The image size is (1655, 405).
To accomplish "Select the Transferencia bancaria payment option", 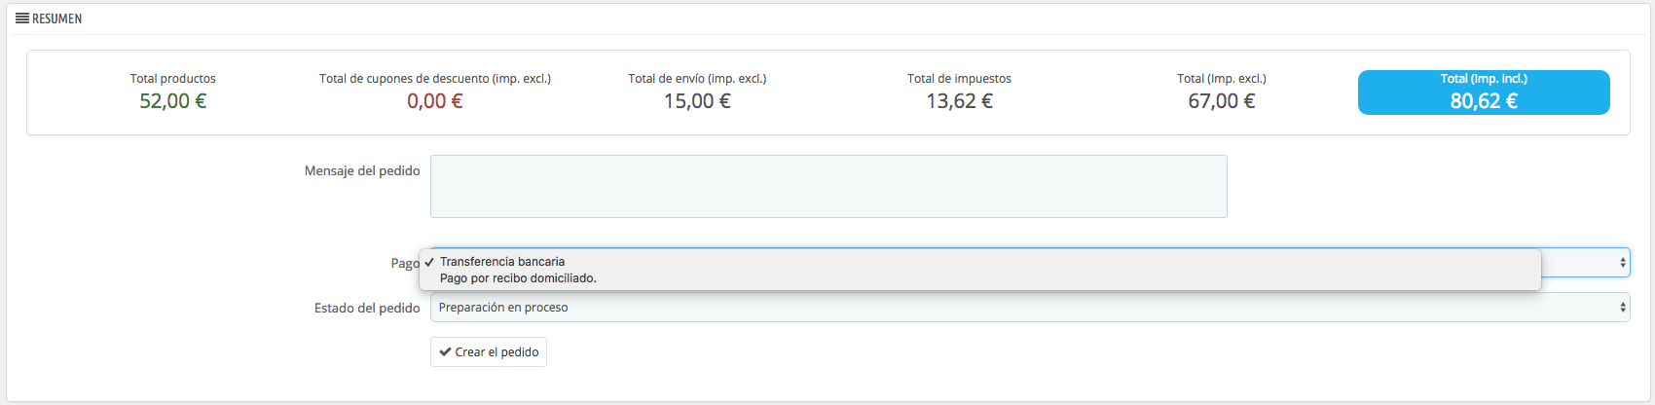I will (502, 262).
